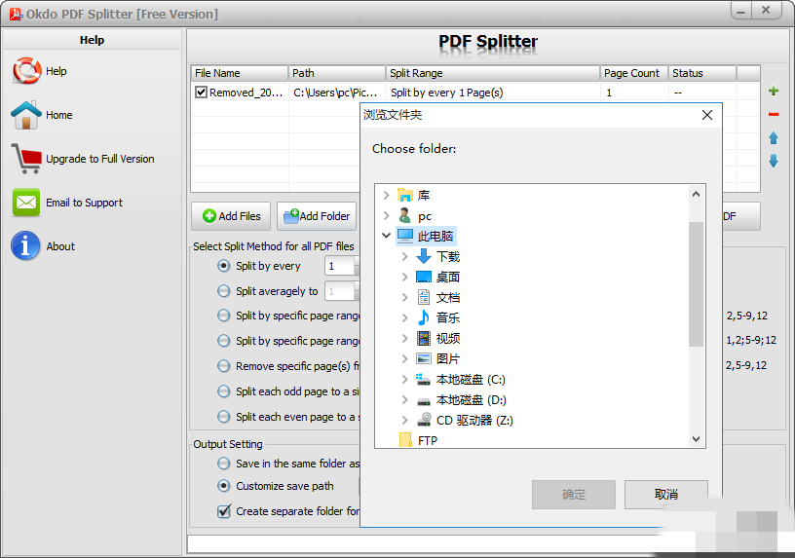Click the 确定 confirm button
Screen dimensions: 795x558
[574, 494]
